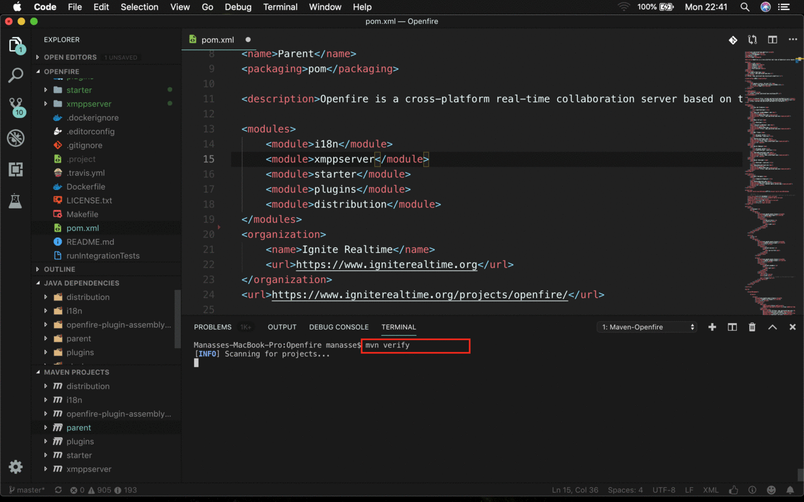
Task: Expand the xmppserver folder in Explorer
Action: pos(89,104)
